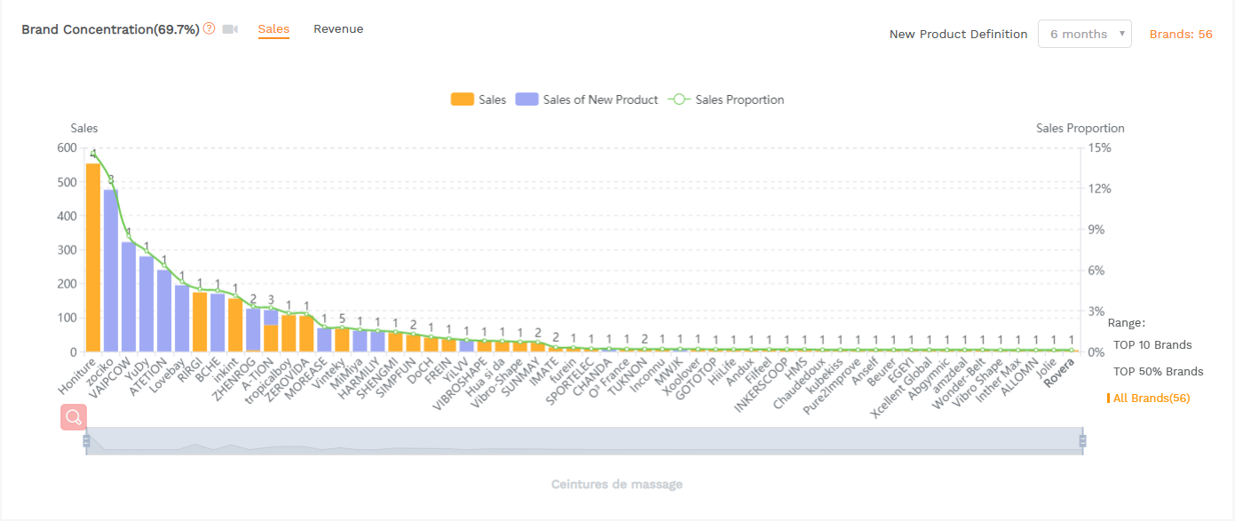This screenshot has height=521, width=1235.
Task: Click the dropdown arrow beside 6 months
Action: click(1122, 34)
